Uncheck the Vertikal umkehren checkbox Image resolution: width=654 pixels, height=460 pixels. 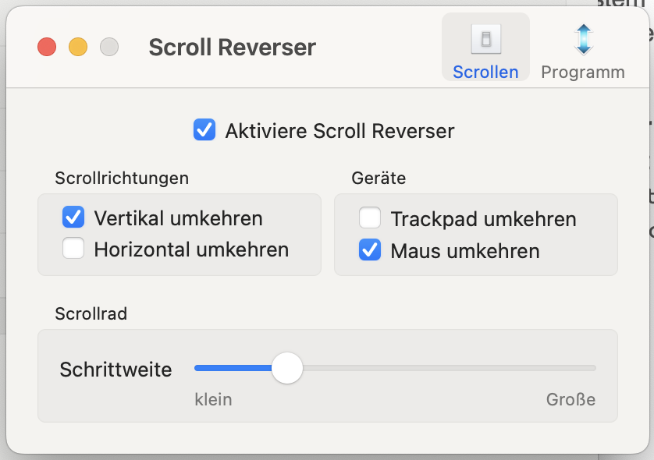(73, 218)
